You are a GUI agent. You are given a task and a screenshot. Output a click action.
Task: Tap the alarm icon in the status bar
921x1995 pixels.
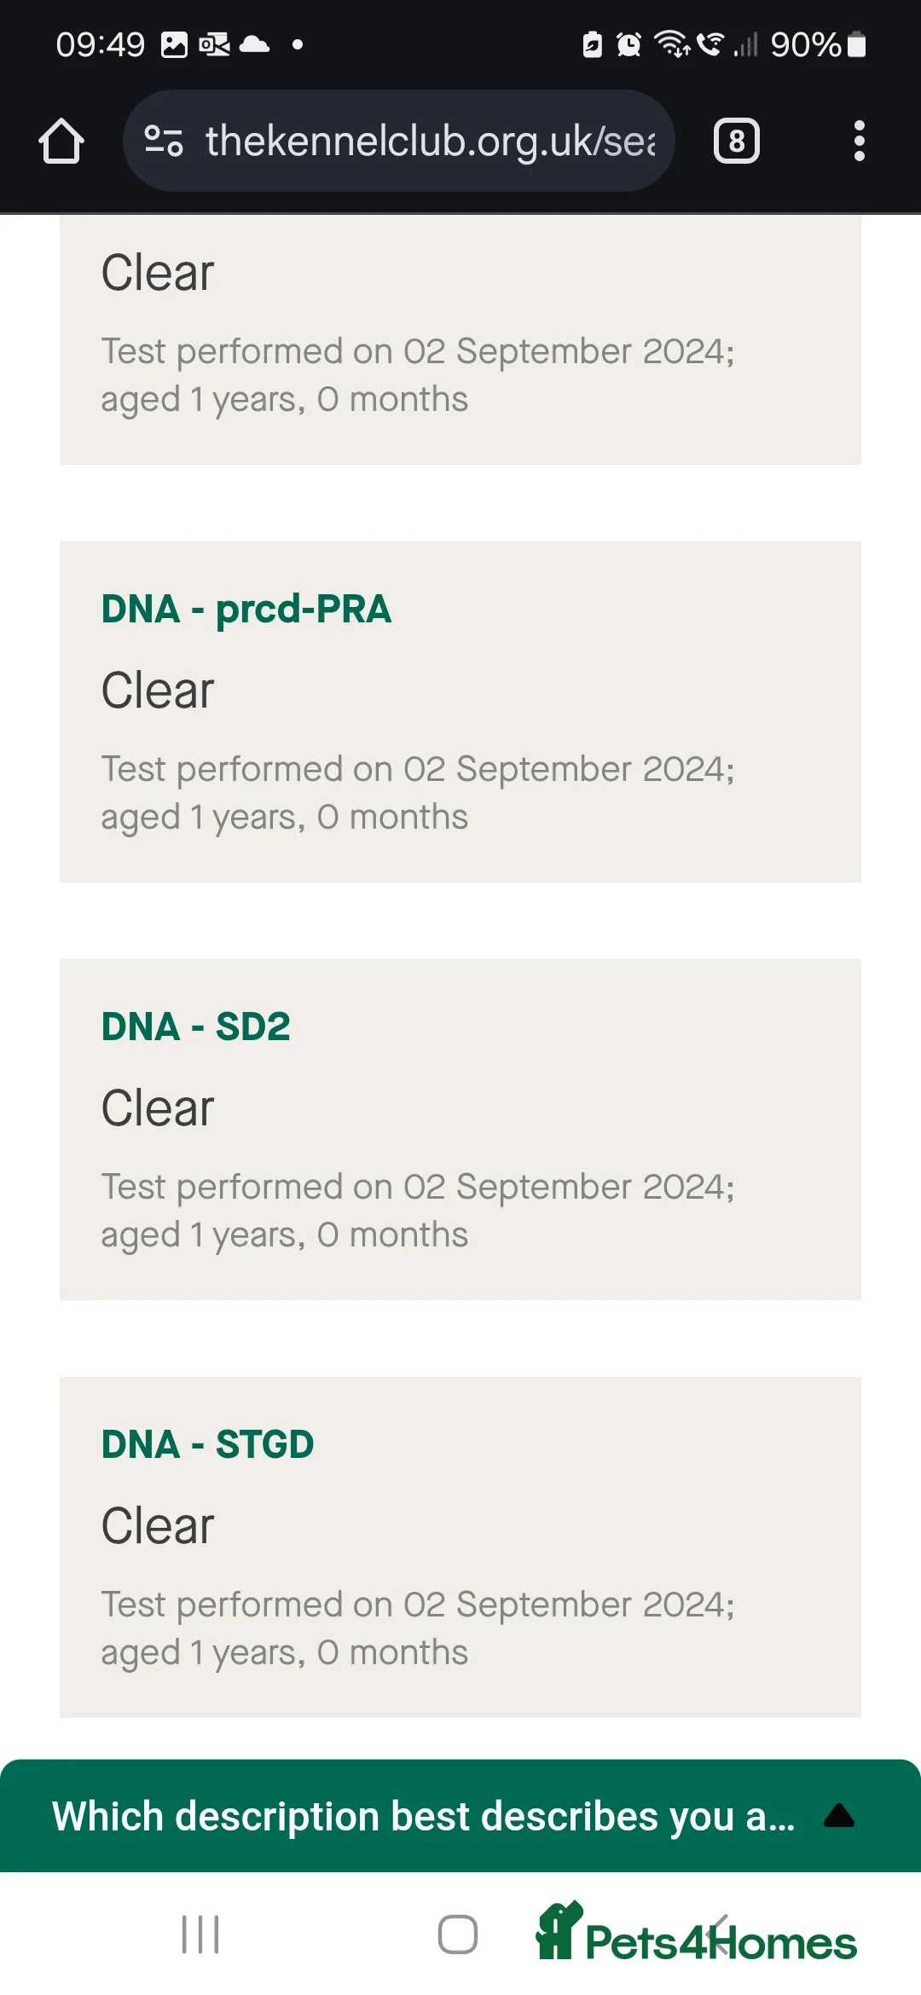(628, 44)
